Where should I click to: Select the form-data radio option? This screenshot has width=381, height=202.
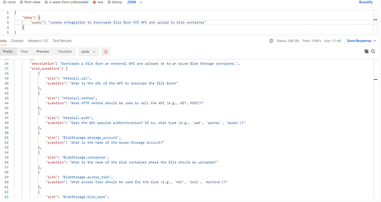tap(21, 2)
